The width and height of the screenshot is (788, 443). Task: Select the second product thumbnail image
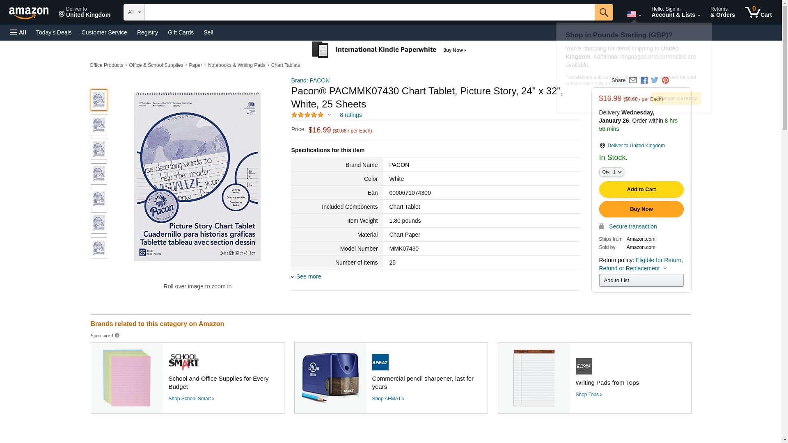pos(99,125)
